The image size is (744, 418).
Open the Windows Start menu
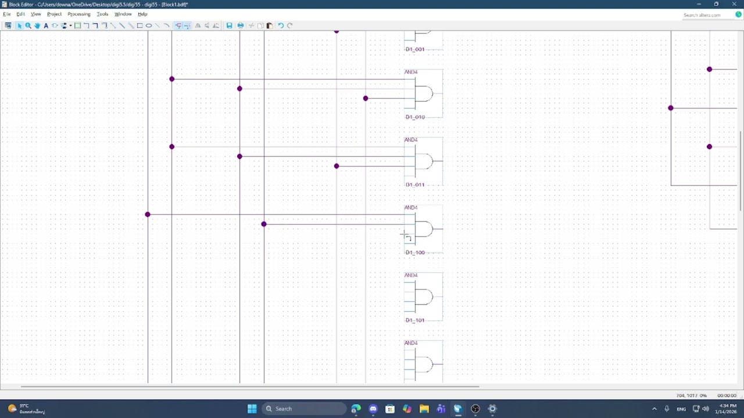pos(252,409)
